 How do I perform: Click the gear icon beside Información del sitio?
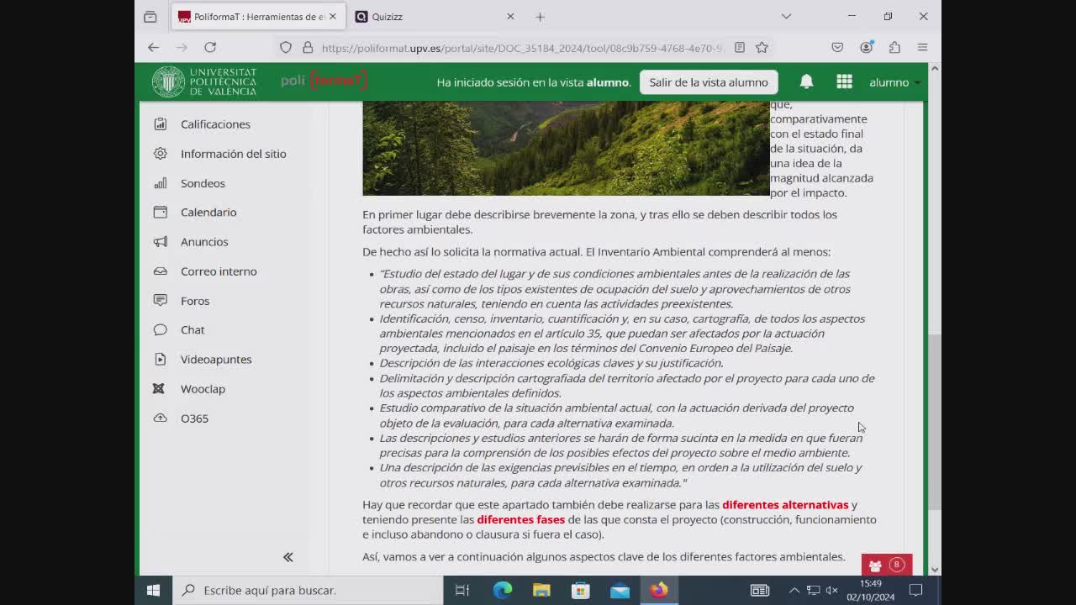[161, 154]
